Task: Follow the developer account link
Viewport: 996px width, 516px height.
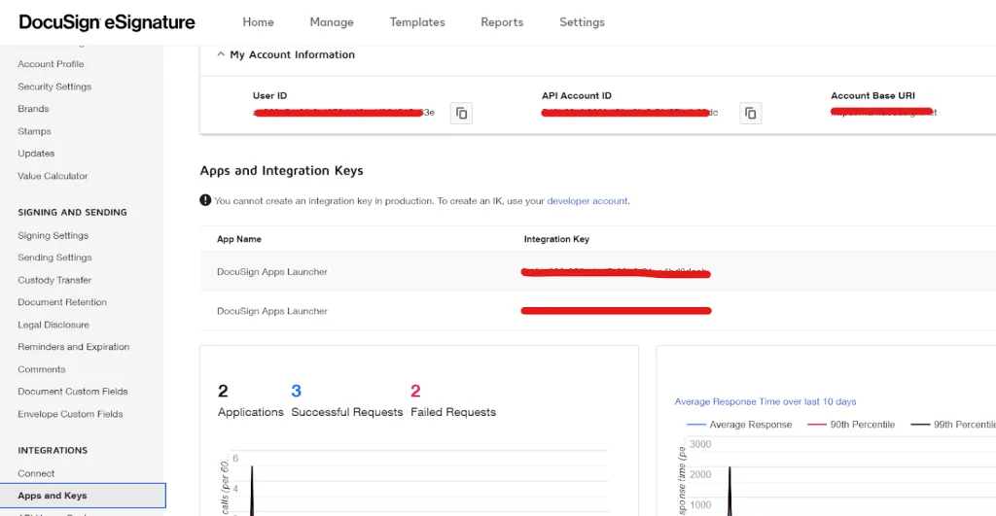Action: (587, 200)
